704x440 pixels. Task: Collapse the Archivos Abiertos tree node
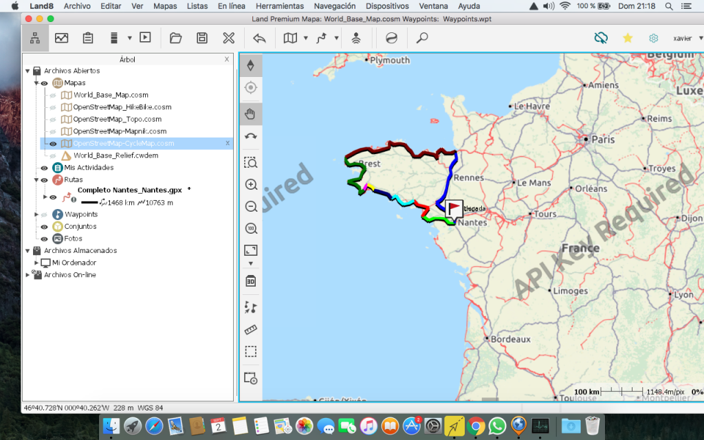(27, 71)
